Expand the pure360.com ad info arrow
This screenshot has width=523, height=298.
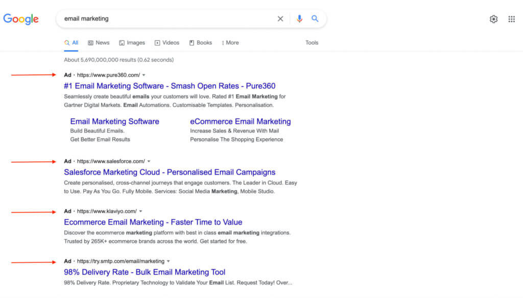tap(144, 74)
